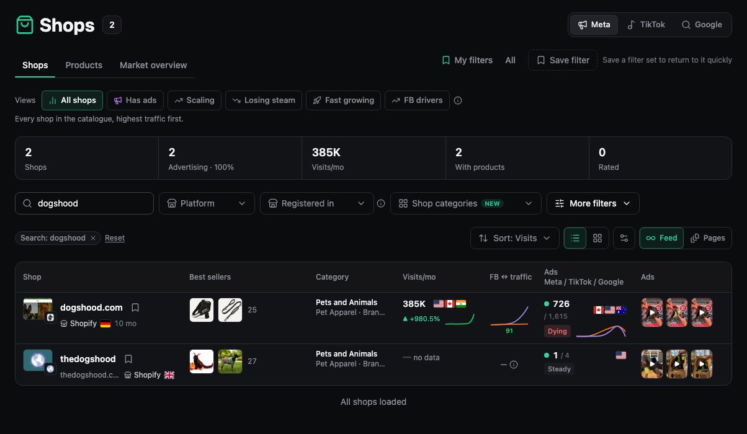The height and width of the screenshot is (434, 747).
Task: Bookmark the dogshood.com shop
Action: click(135, 308)
